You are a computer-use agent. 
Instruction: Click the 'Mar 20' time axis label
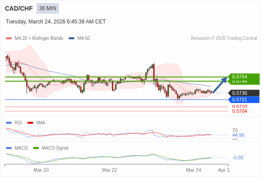pos(41,170)
